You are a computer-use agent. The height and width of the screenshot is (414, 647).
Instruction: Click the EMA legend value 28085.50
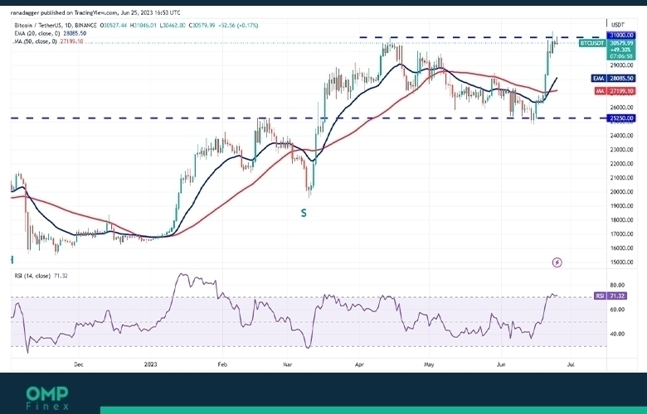pos(75,33)
